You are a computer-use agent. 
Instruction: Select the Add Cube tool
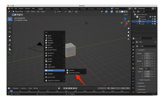point(10,54)
